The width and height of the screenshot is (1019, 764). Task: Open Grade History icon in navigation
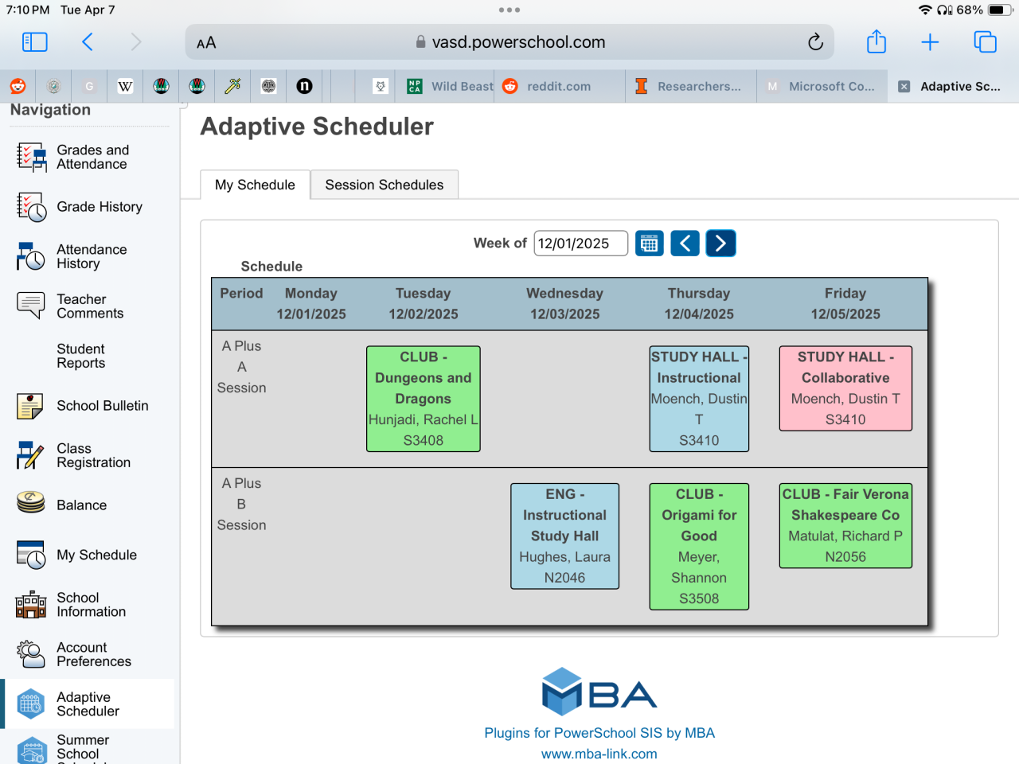click(31, 207)
